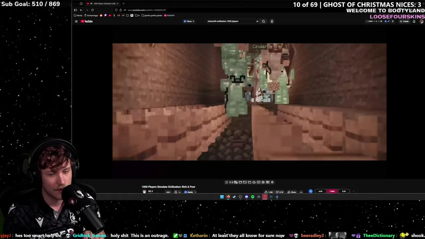
Task: Click the Join channel button
Action: 168,192
